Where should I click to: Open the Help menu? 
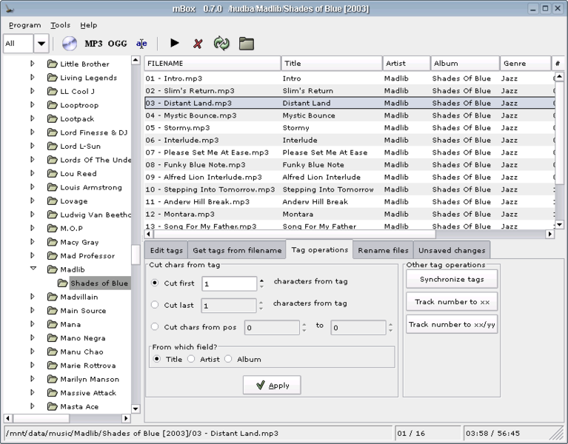(x=89, y=25)
